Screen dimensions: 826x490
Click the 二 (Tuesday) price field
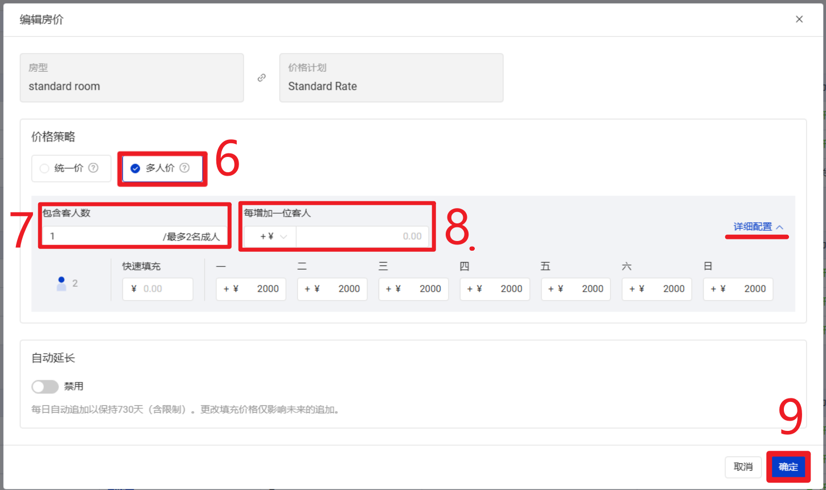(x=332, y=289)
